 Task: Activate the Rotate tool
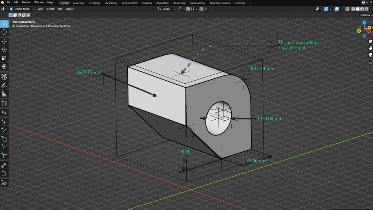(x=4, y=50)
